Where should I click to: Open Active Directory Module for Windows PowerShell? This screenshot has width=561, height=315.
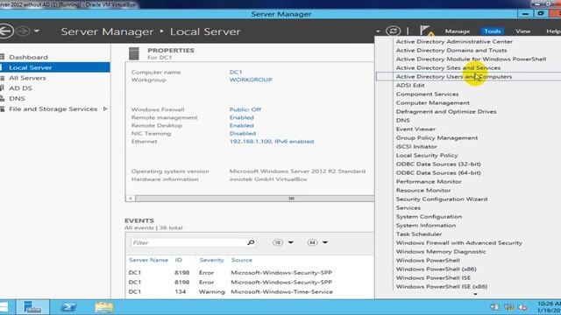471,59
